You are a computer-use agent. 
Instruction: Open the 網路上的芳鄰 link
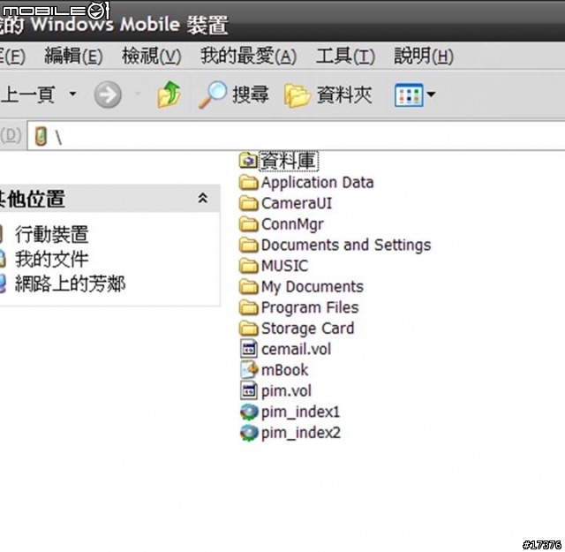70,284
